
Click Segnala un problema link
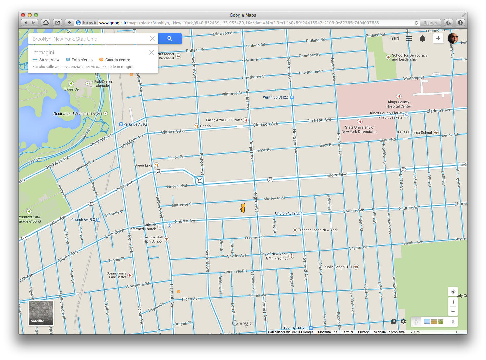389,332
